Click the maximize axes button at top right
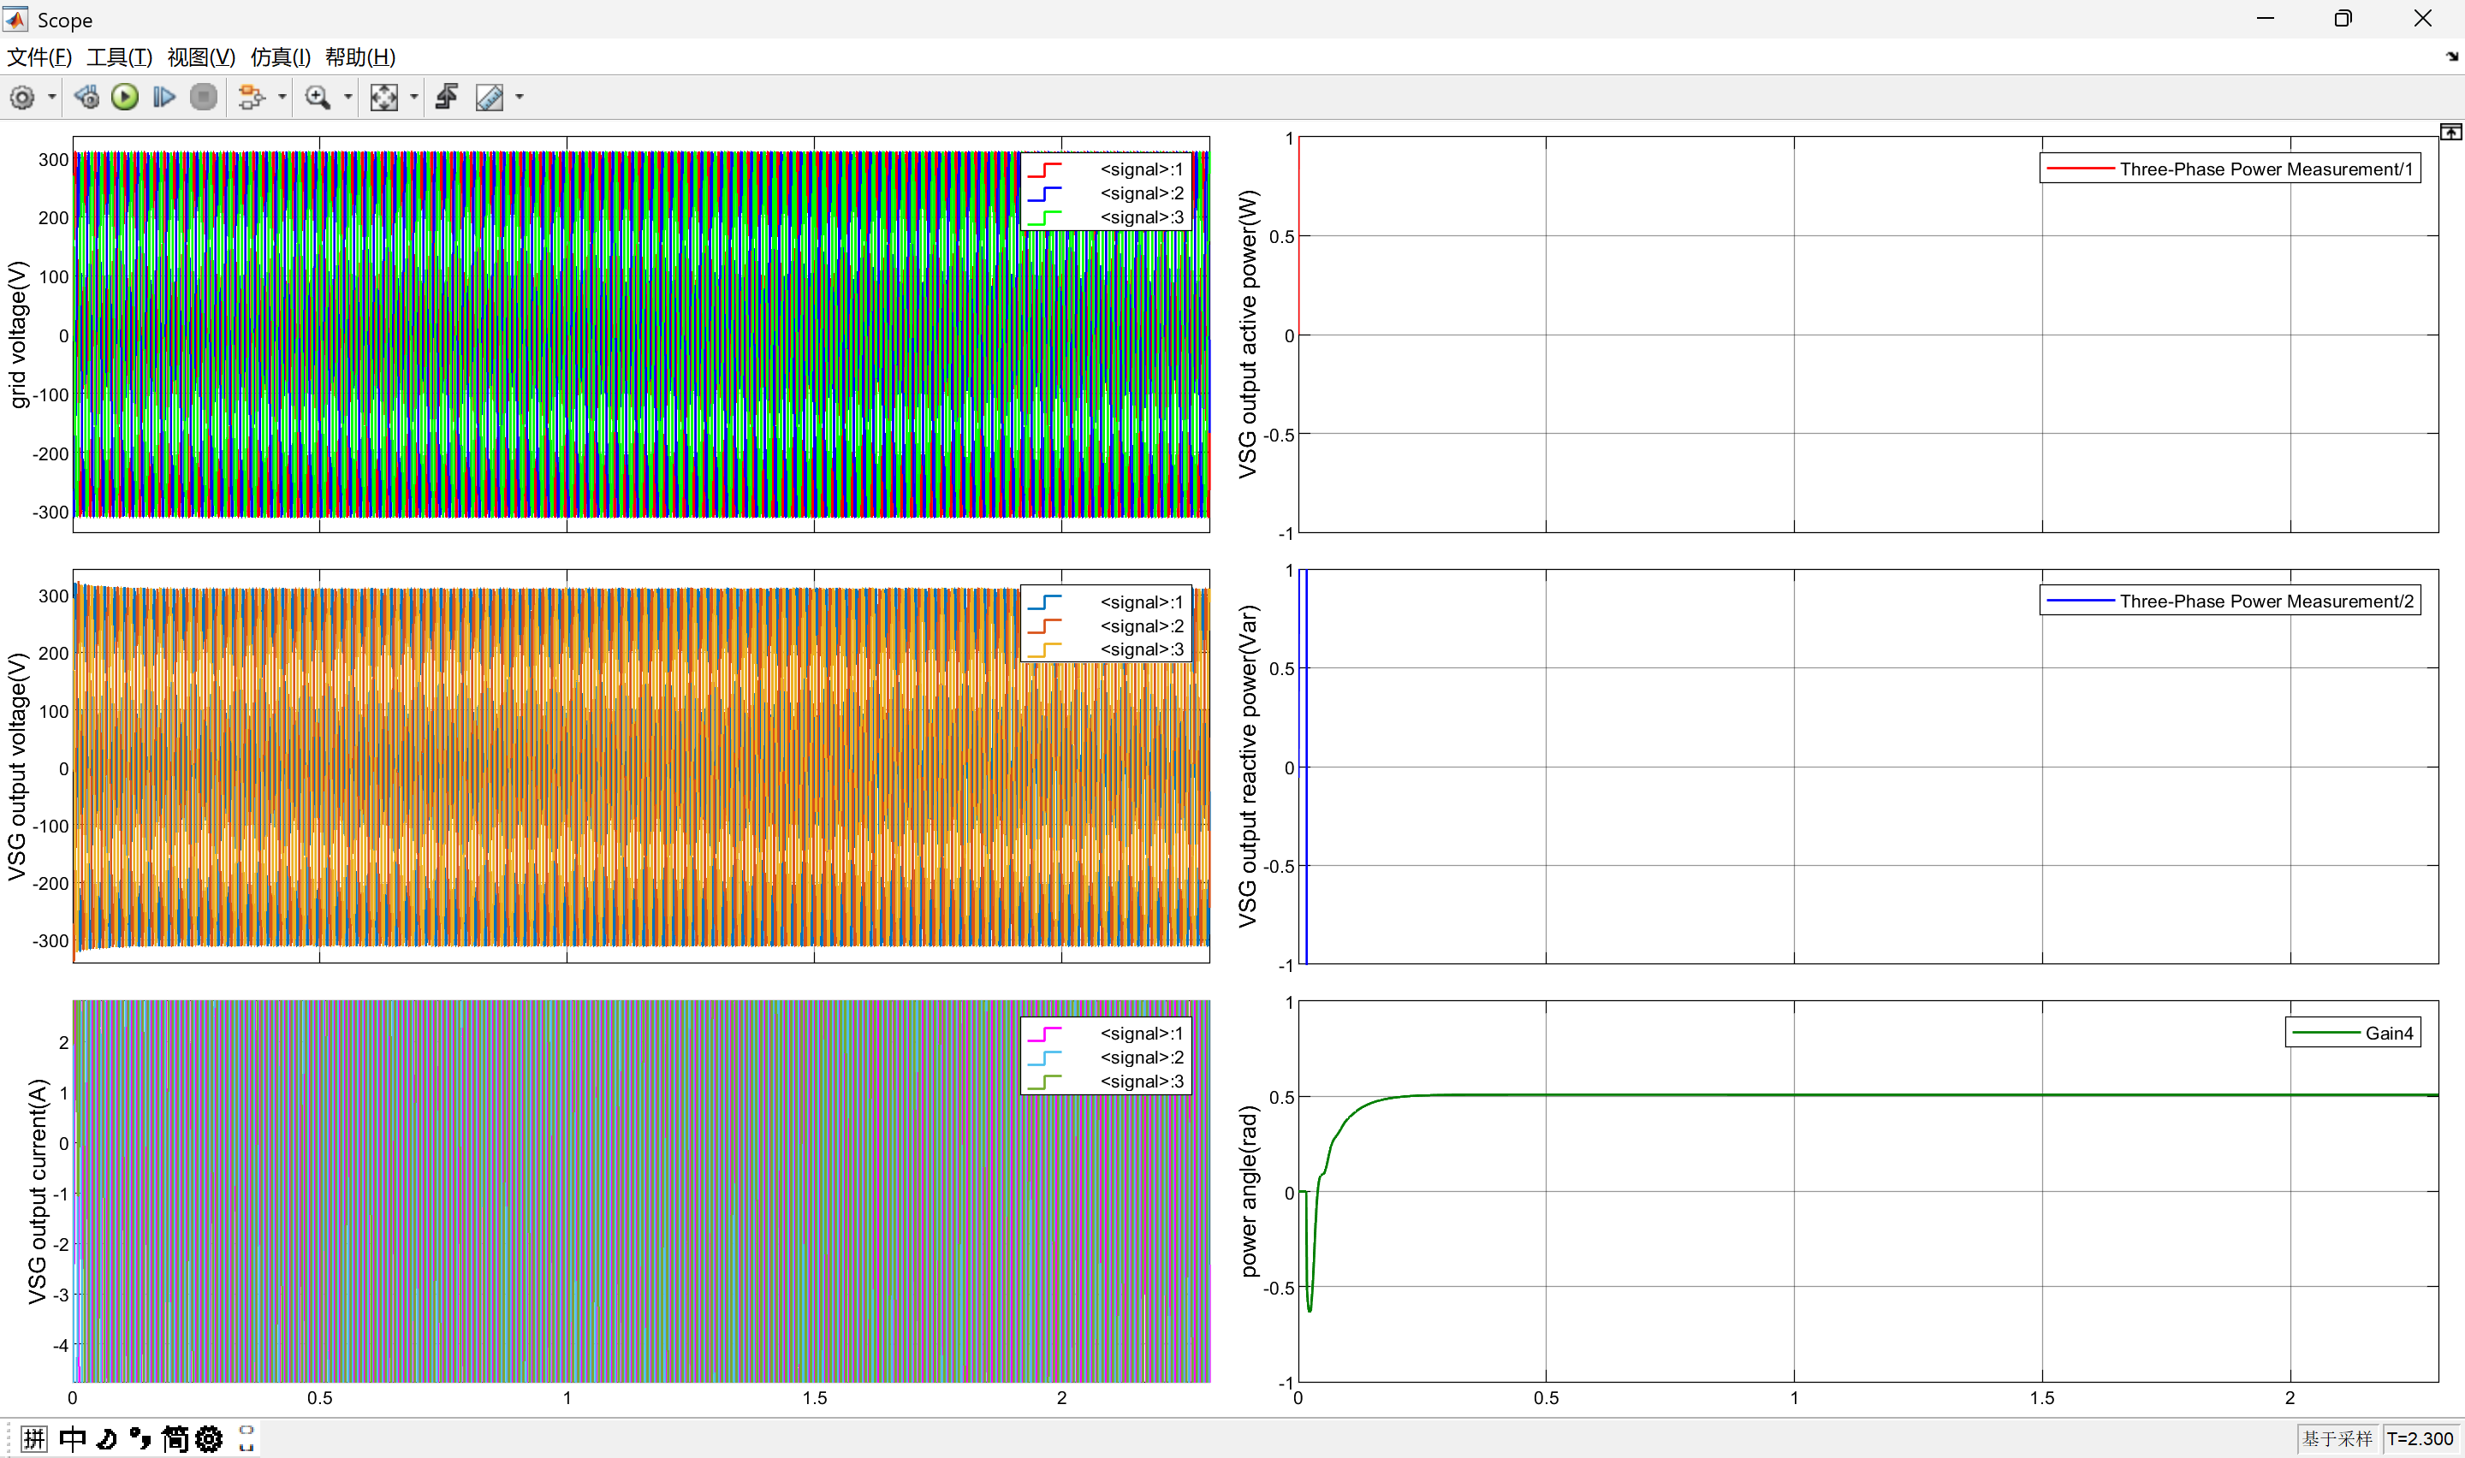 pyautogui.click(x=2450, y=132)
